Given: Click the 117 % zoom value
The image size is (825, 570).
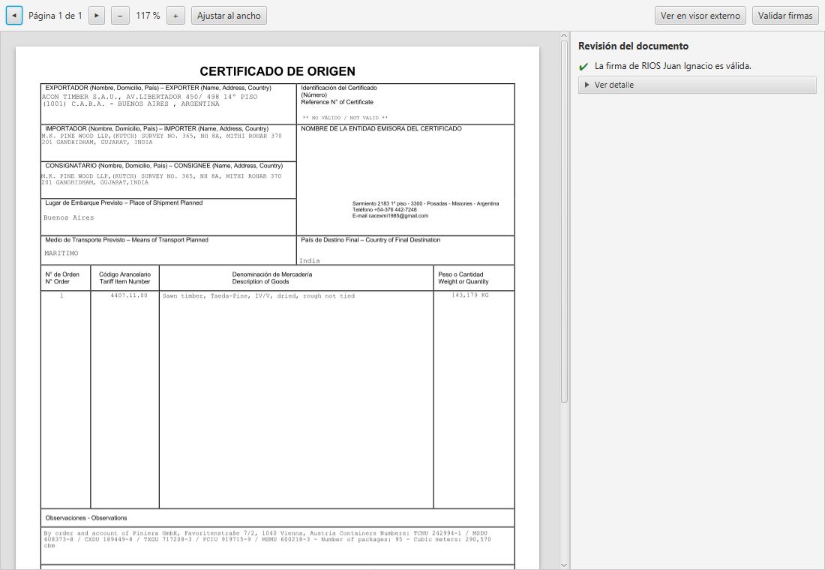Looking at the screenshot, I should [148, 15].
